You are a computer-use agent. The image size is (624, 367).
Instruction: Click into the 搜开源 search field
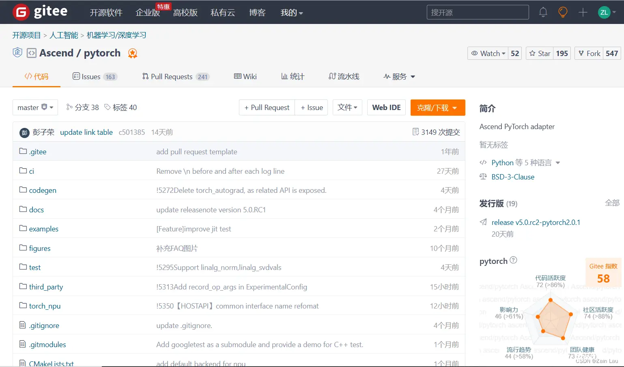click(478, 12)
